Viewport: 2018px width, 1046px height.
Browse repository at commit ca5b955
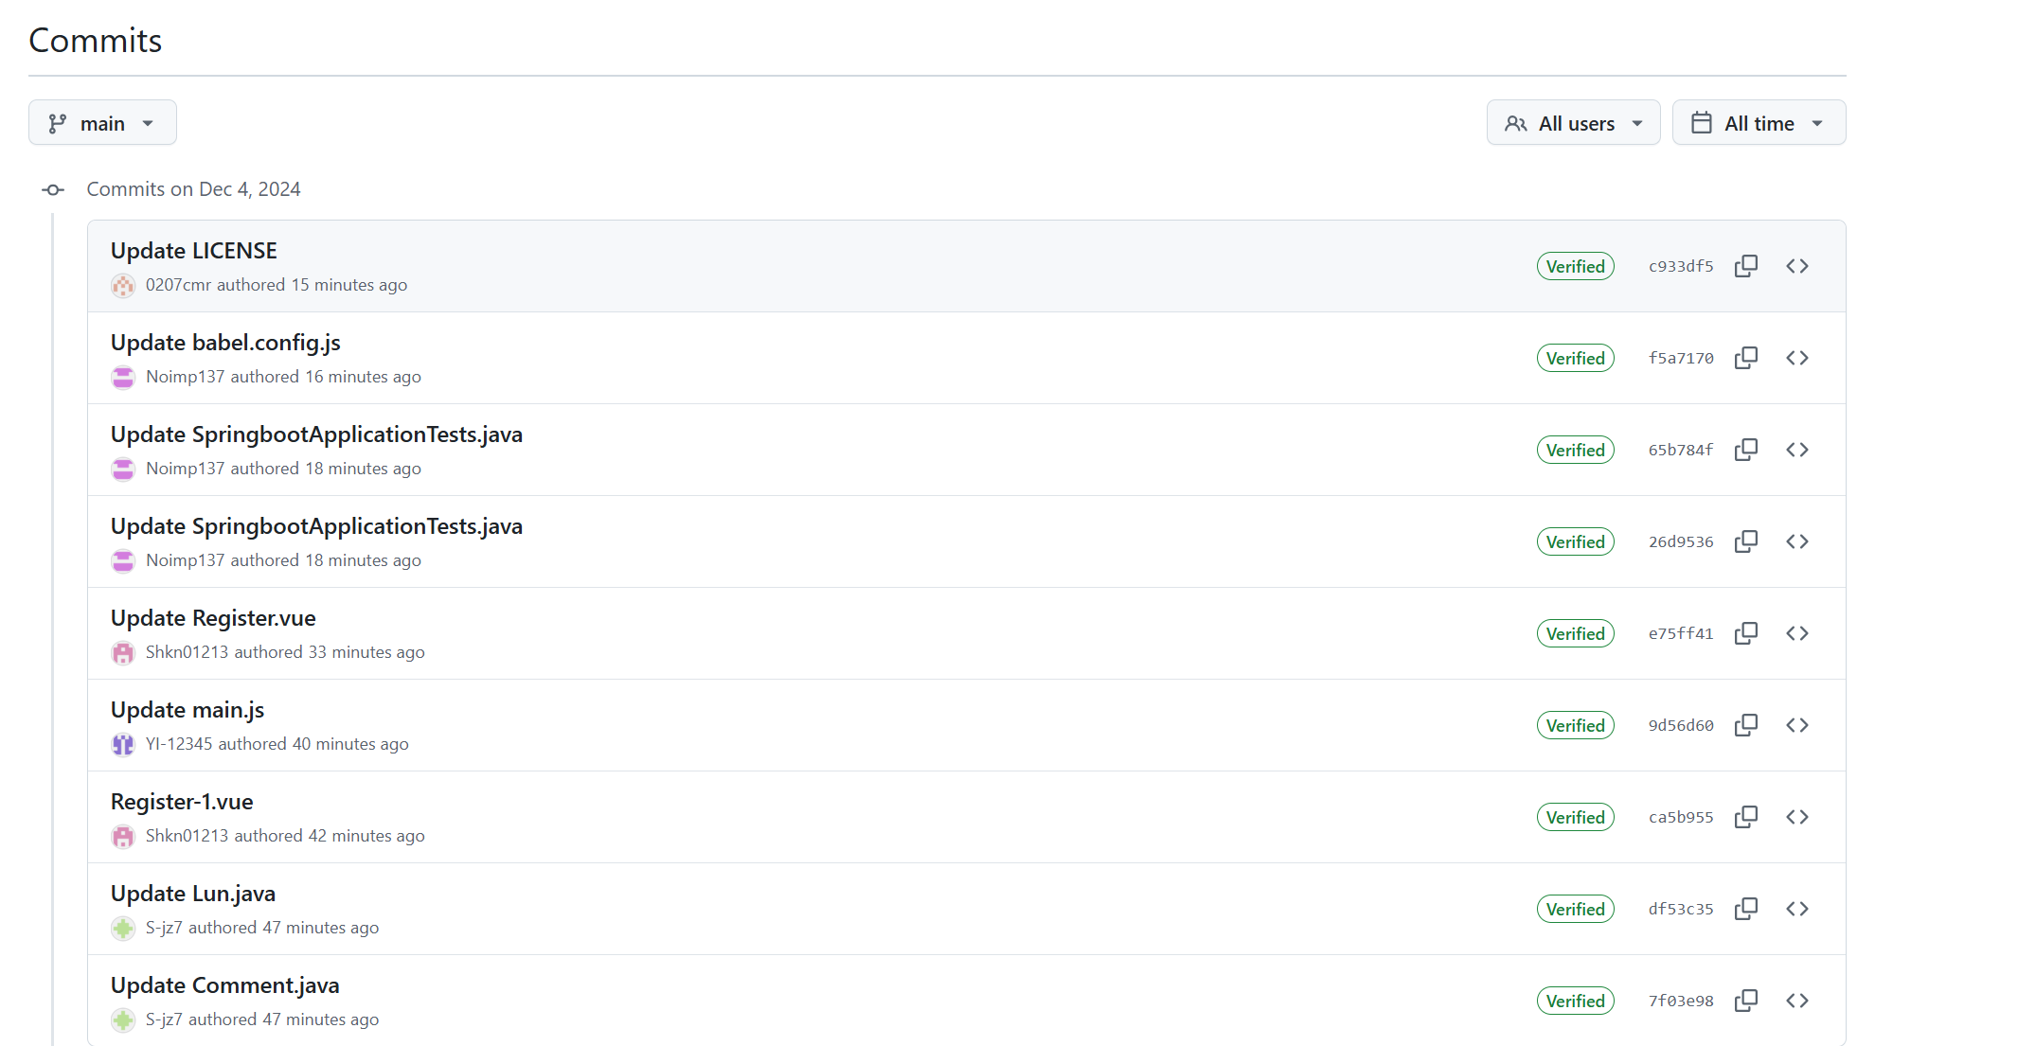point(1796,817)
